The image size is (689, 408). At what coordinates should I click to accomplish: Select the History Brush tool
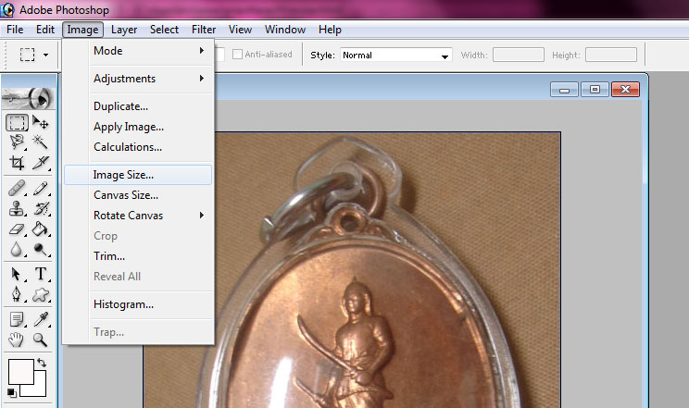(x=41, y=208)
